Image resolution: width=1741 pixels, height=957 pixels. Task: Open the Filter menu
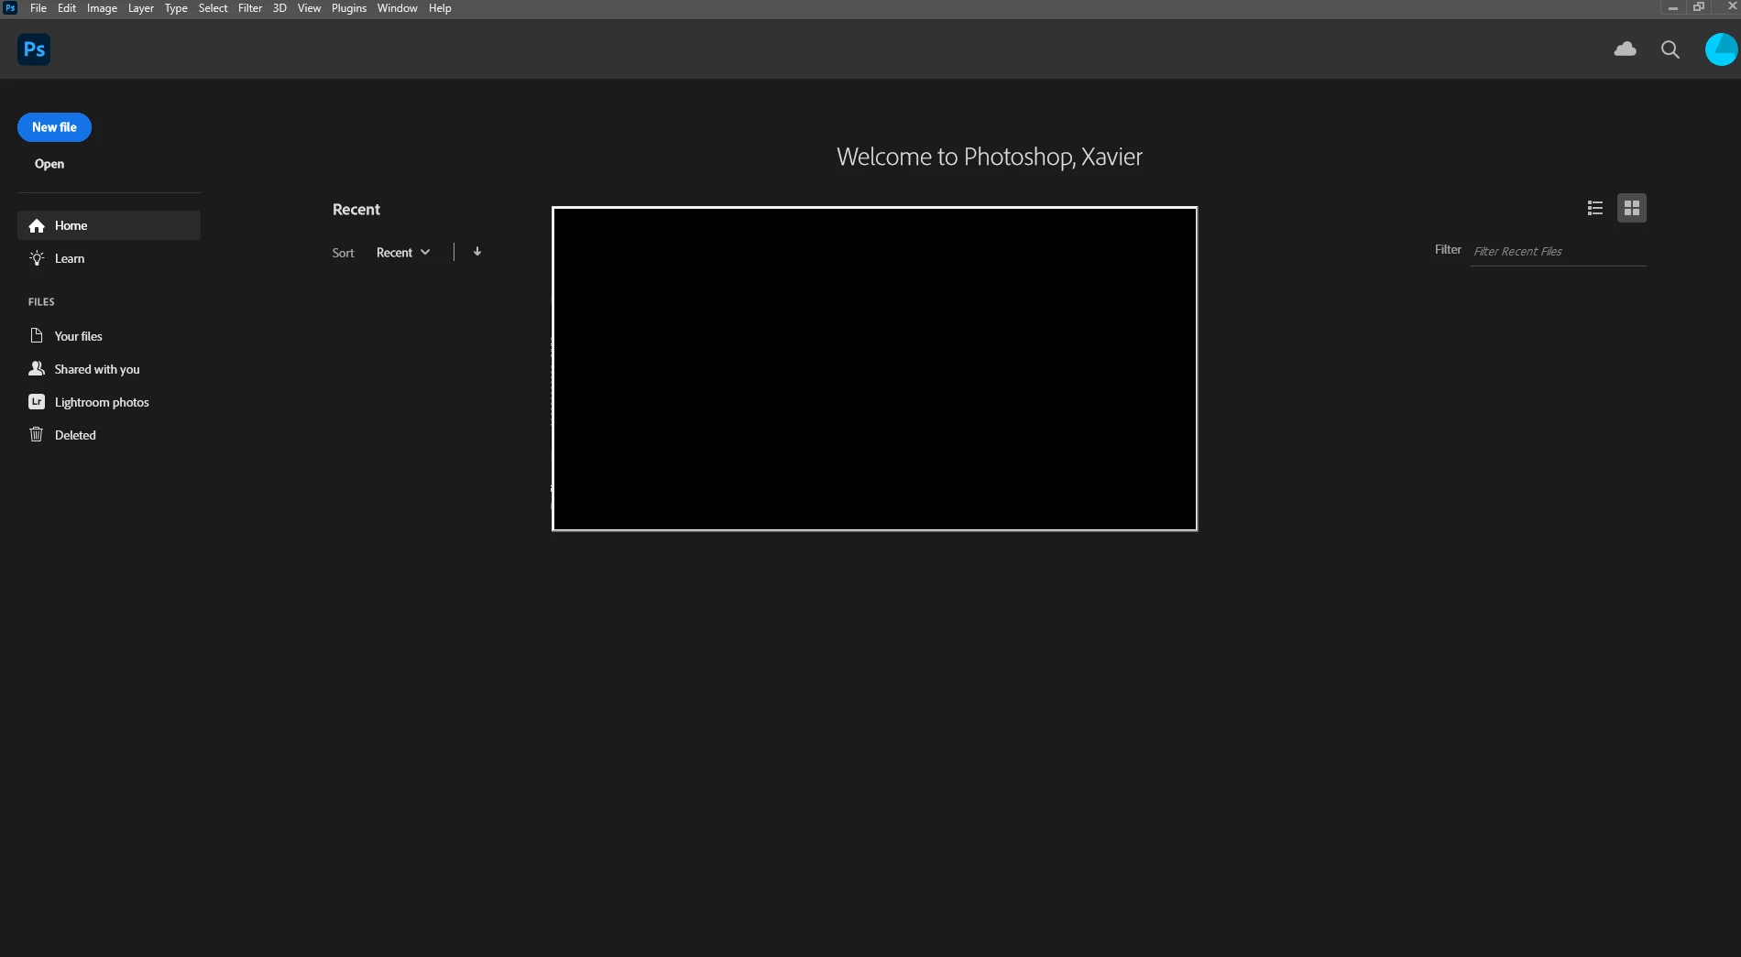click(x=250, y=8)
